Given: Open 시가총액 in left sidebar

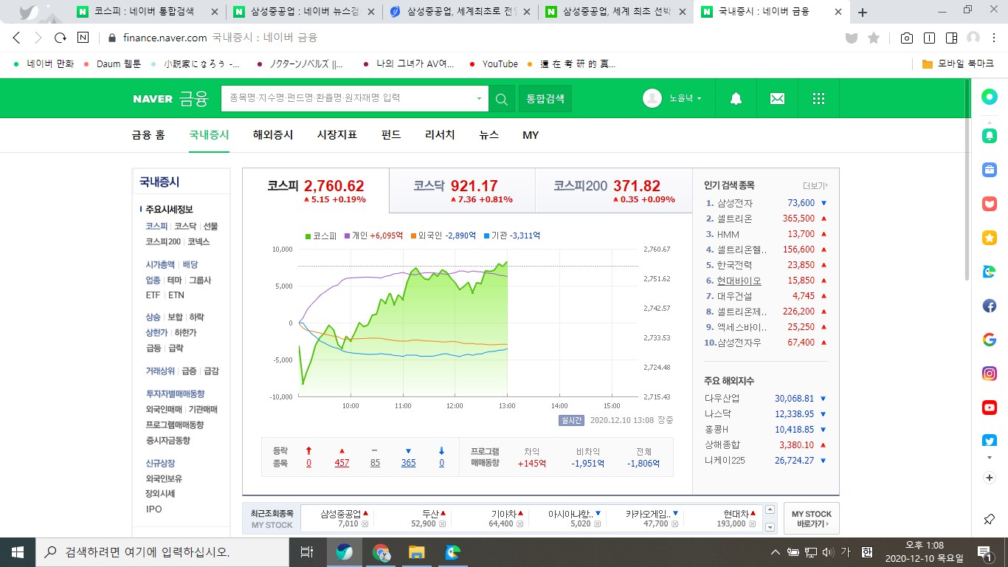Looking at the screenshot, I should pyautogui.click(x=160, y=264).
